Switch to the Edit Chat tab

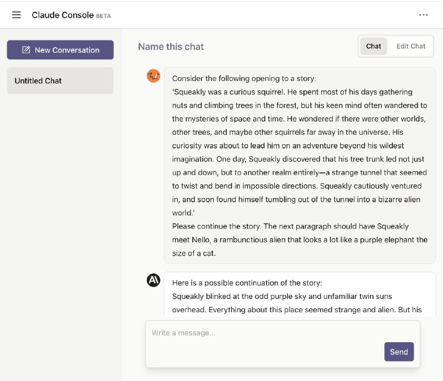410,46
